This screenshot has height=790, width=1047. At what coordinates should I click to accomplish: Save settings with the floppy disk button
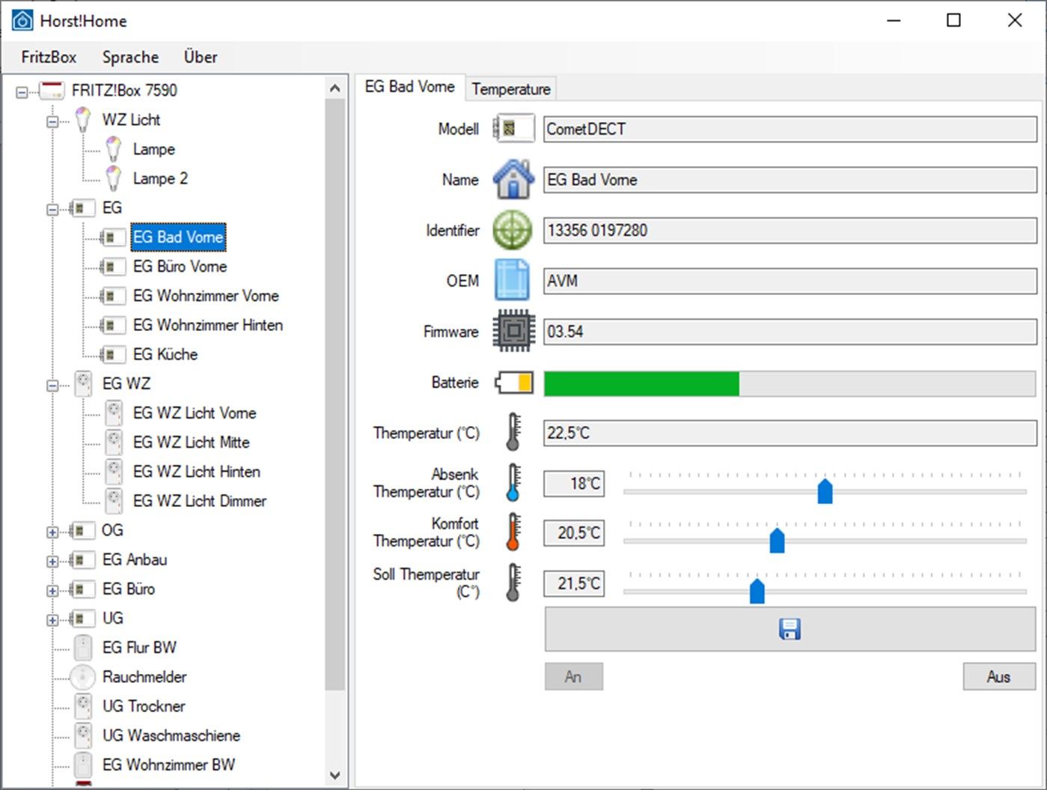[790, 629]
